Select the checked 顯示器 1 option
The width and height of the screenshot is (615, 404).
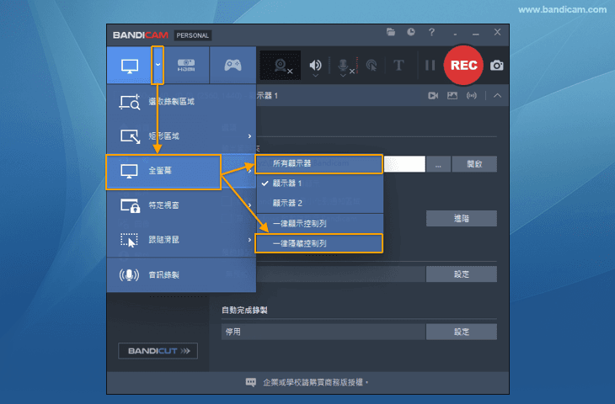coord(319,183)
